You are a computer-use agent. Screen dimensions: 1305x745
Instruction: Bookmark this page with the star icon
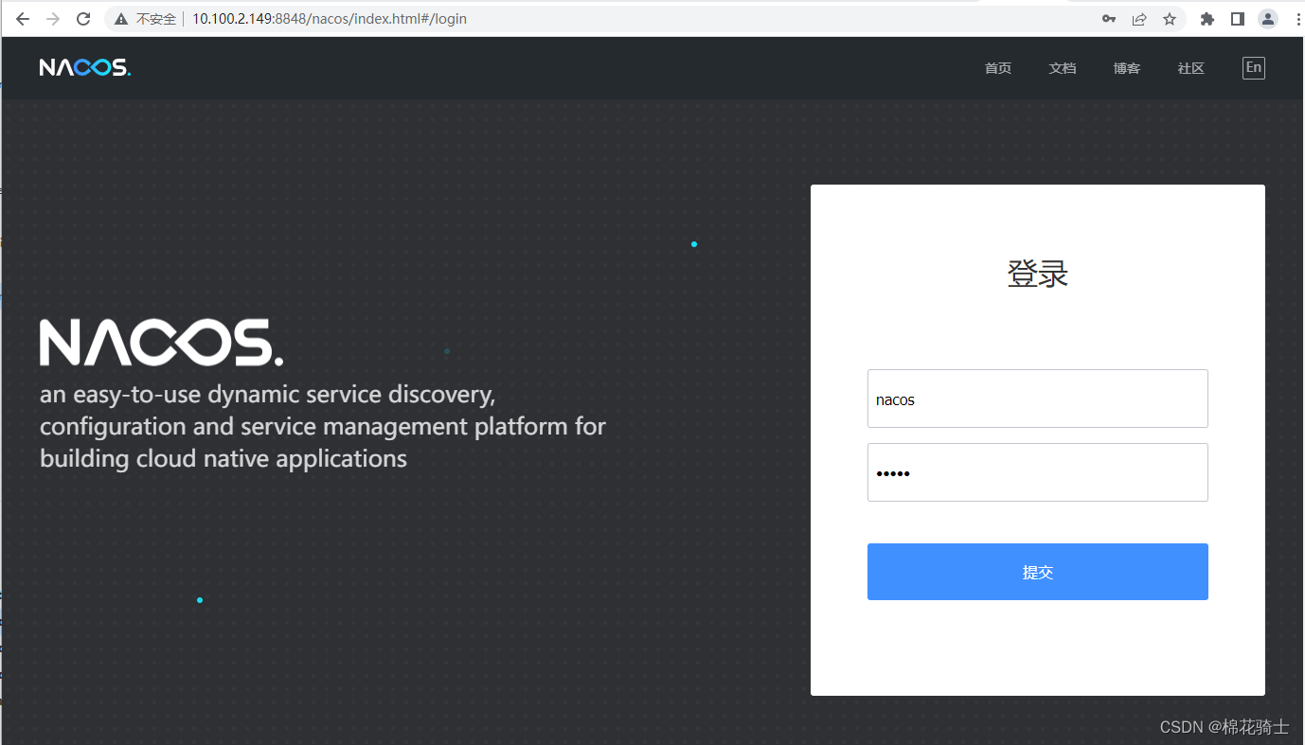point(1170,19)
